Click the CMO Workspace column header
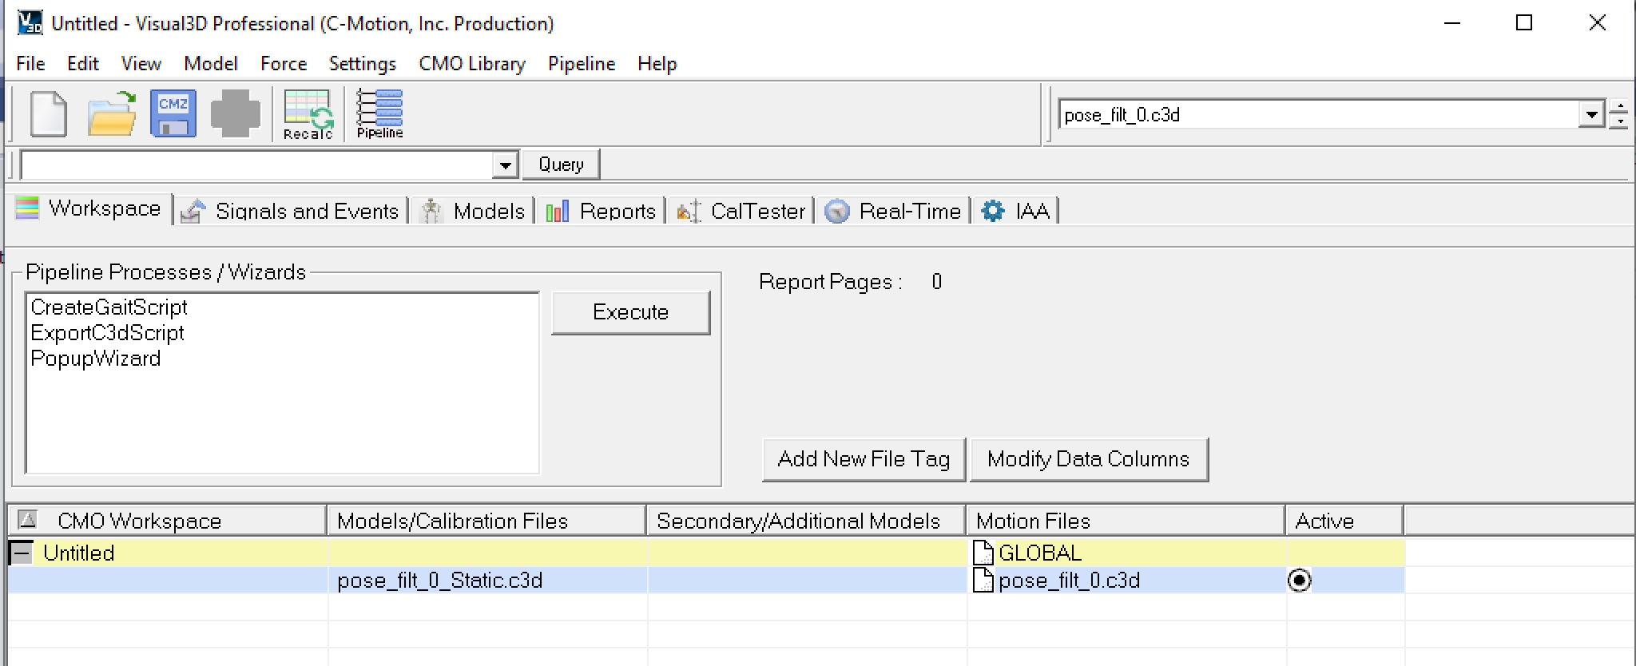The width and height of the screenshot is (1636, 666). click(167, 521)
